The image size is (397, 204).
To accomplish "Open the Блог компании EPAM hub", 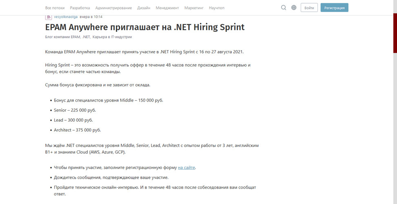I will click(x=63, y=37).
